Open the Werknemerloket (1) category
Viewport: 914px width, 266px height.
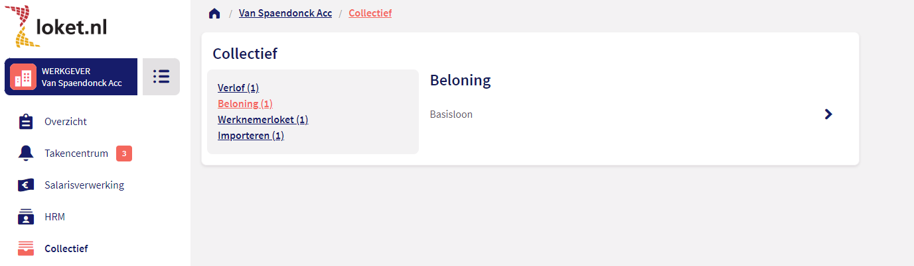(x=263, y=120)
